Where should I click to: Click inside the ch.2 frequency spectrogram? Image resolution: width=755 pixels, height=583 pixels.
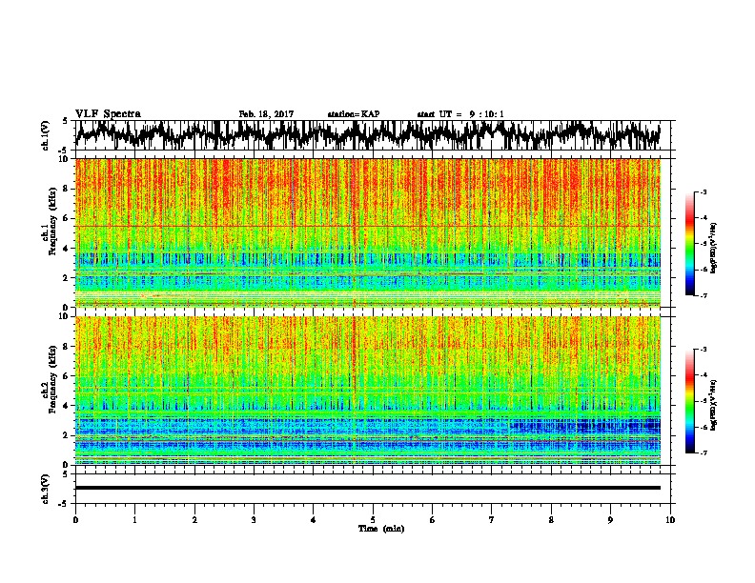(368, 391)
